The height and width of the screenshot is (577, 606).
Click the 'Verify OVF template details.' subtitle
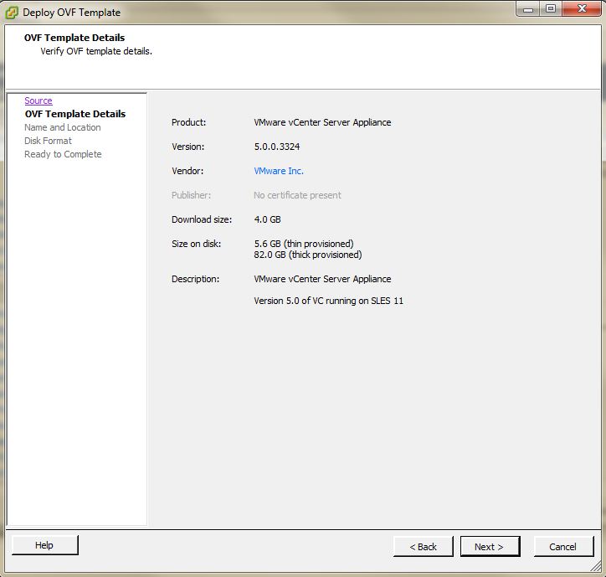pos(96,51)
